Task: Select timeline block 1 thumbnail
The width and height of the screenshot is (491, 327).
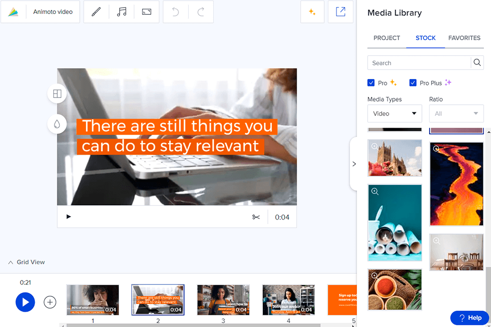Action: (93, 300)
